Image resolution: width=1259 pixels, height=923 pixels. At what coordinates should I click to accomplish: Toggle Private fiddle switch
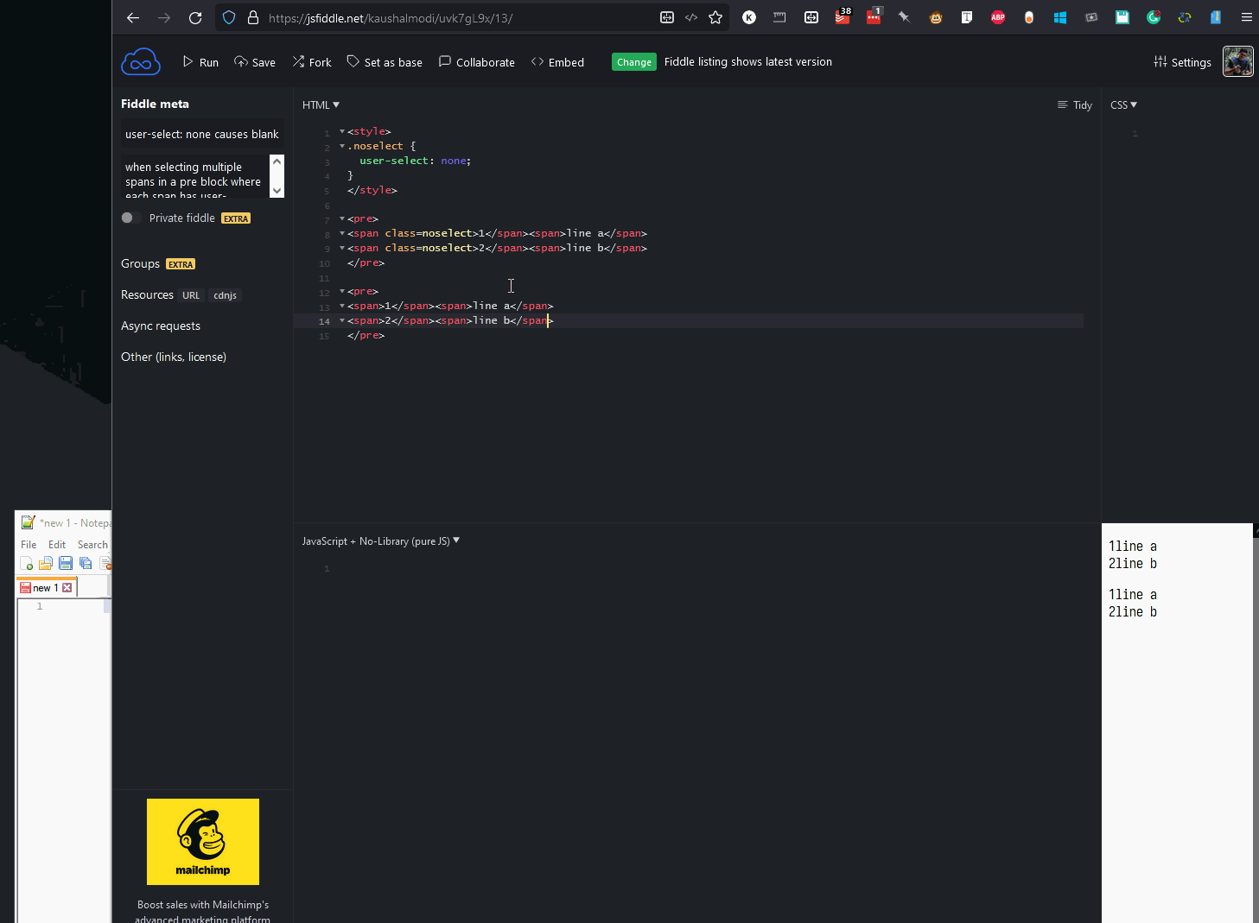(130, 218)
